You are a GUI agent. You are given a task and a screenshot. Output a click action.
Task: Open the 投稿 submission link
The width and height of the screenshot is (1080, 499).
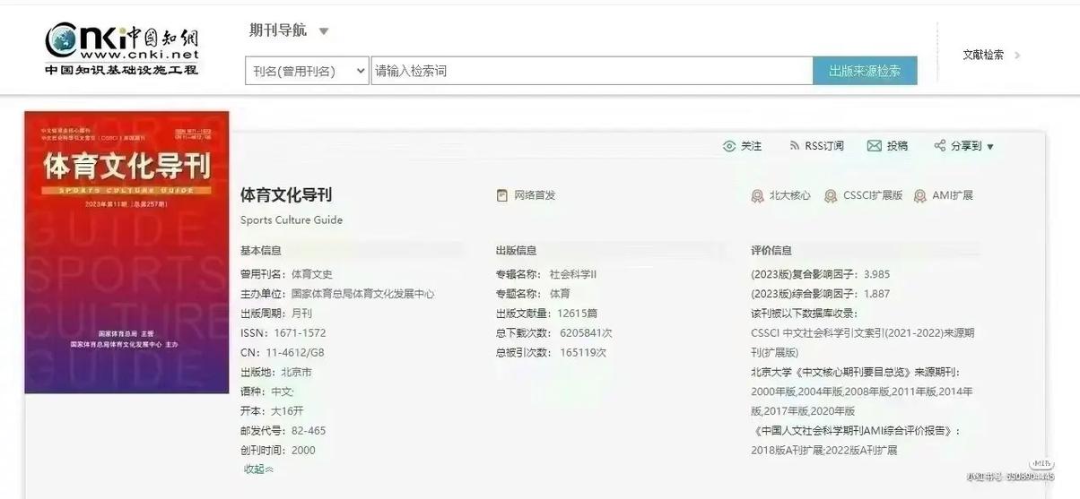click(897, 146)
